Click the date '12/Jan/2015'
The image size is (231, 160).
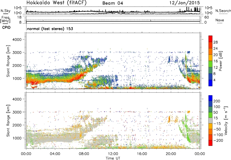click(x=185, y=3)
